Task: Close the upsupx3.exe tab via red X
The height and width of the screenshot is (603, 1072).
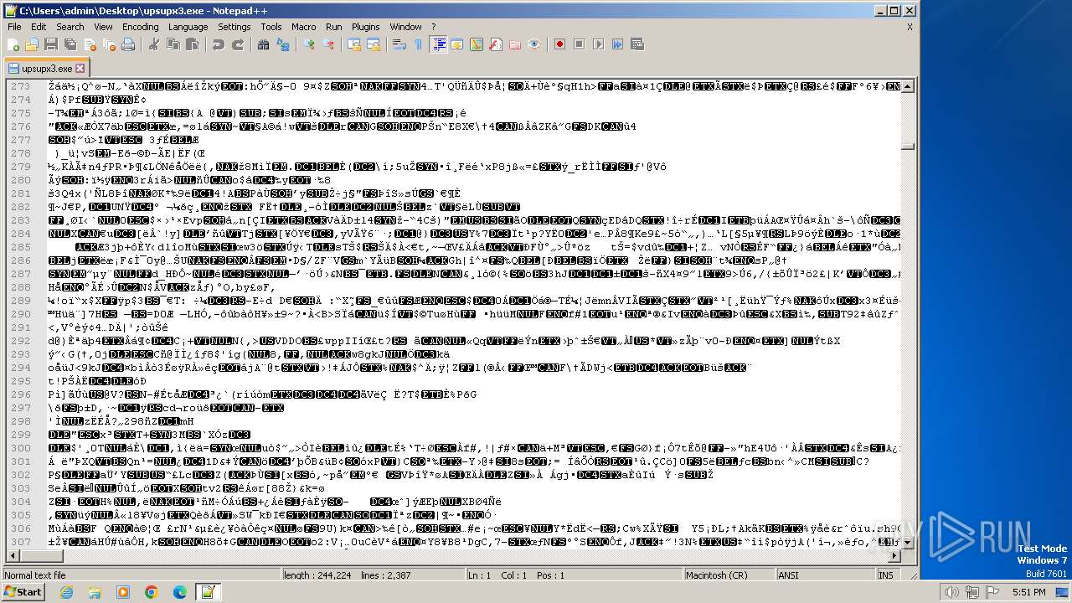Action: [80, 69]
